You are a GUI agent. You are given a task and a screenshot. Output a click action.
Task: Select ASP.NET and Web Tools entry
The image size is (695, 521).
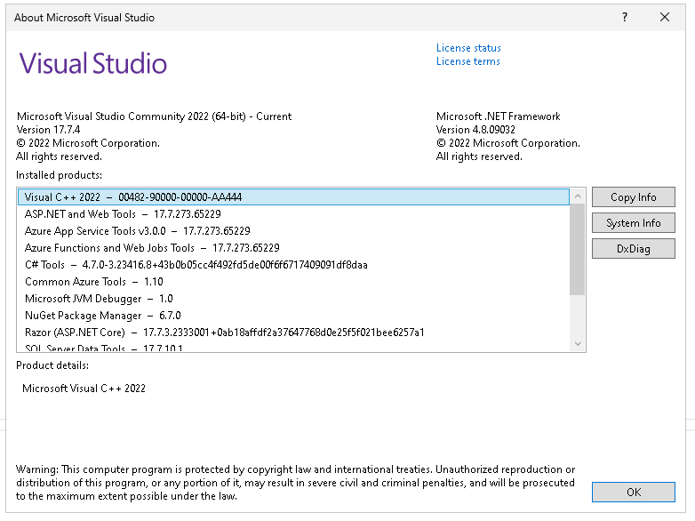pyautogui.click(x=293, y=214)
